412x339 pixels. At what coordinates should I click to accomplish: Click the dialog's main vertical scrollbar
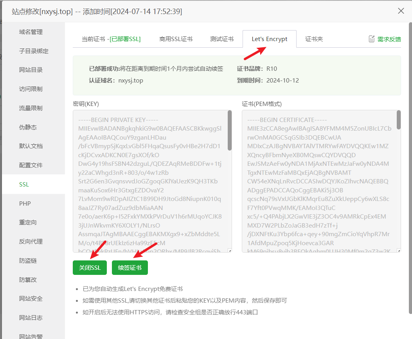coord(410,168)
